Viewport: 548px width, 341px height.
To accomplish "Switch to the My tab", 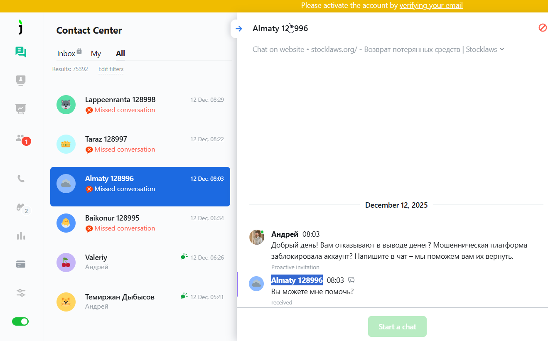I will pyautogui.click(x=96, y=54).
